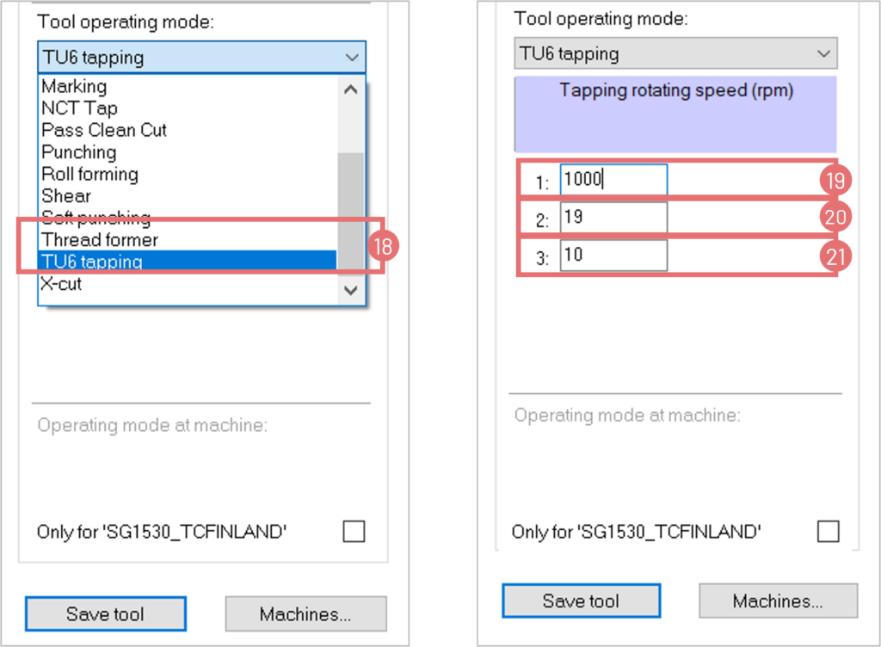Select Pass Clean Cut mode option
The width and height of the screenshot is (881, 647).
tap(104, 131)
